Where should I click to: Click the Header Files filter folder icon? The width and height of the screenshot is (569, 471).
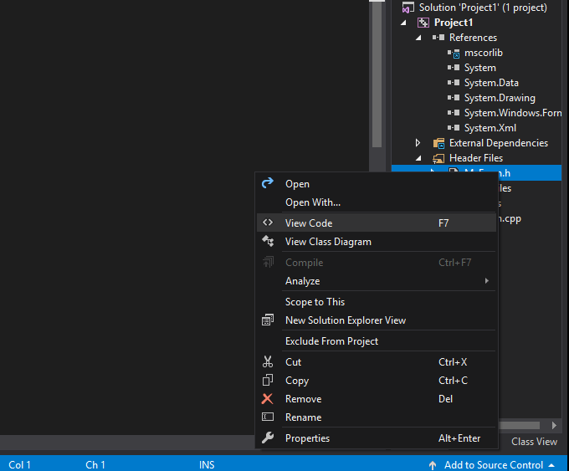coord(438,158)
